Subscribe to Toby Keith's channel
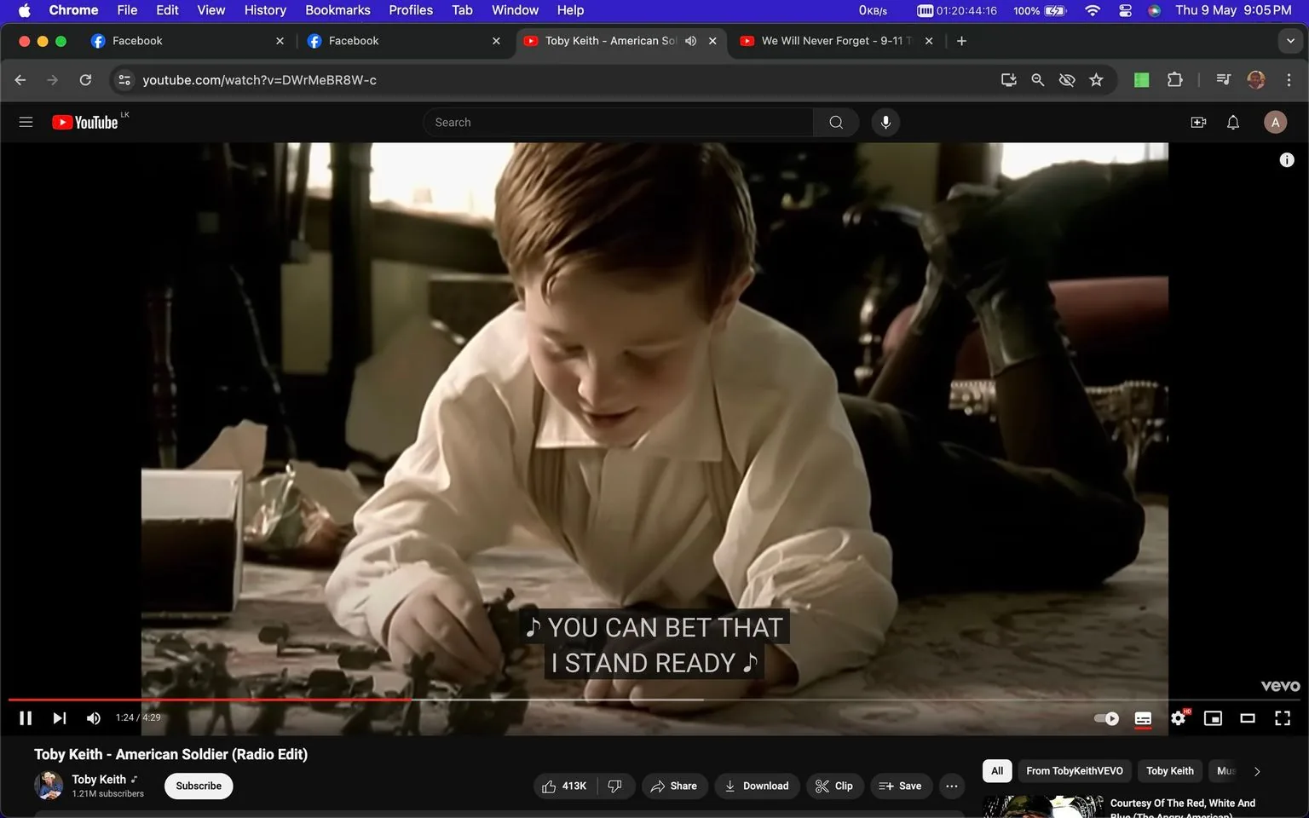The width and height of the screenshot is (1309, 818). point(198,786)
